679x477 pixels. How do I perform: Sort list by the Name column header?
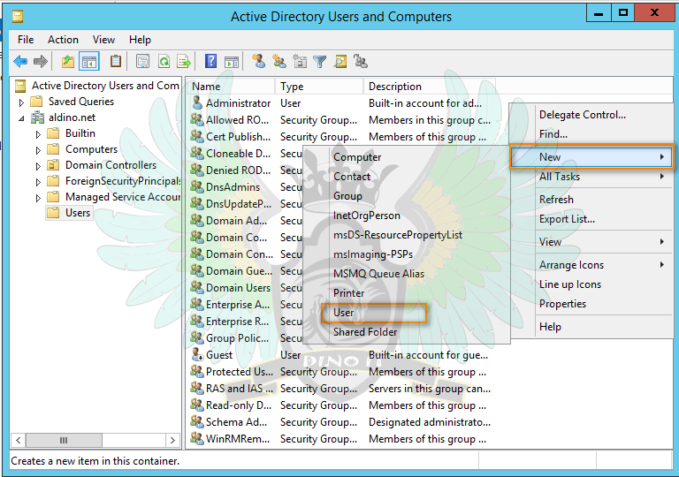[x=231, y=87]
